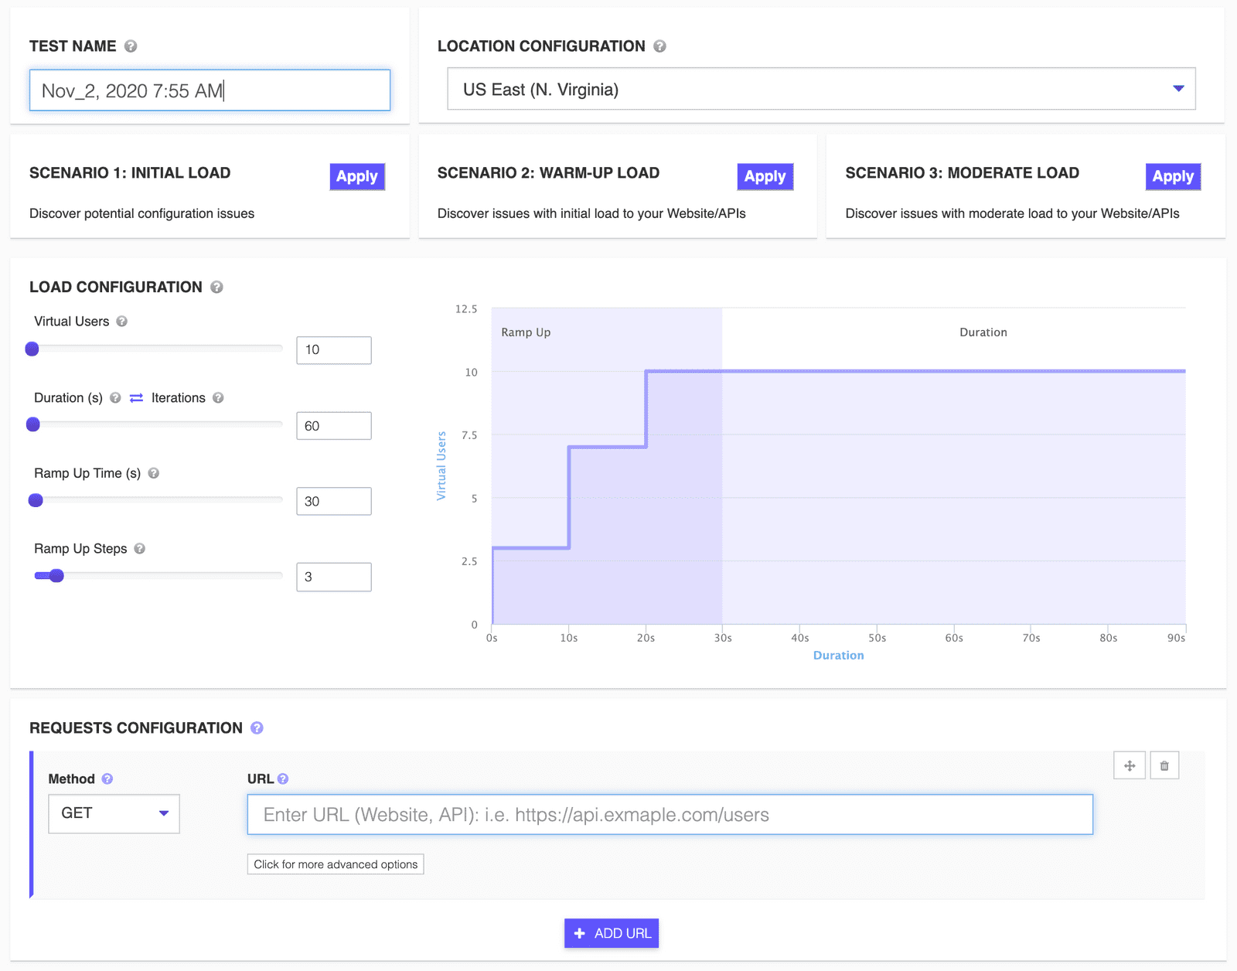Click the move handle icon for the request row
Screen dimensions: 1237x971
(x=1130, y=765)
